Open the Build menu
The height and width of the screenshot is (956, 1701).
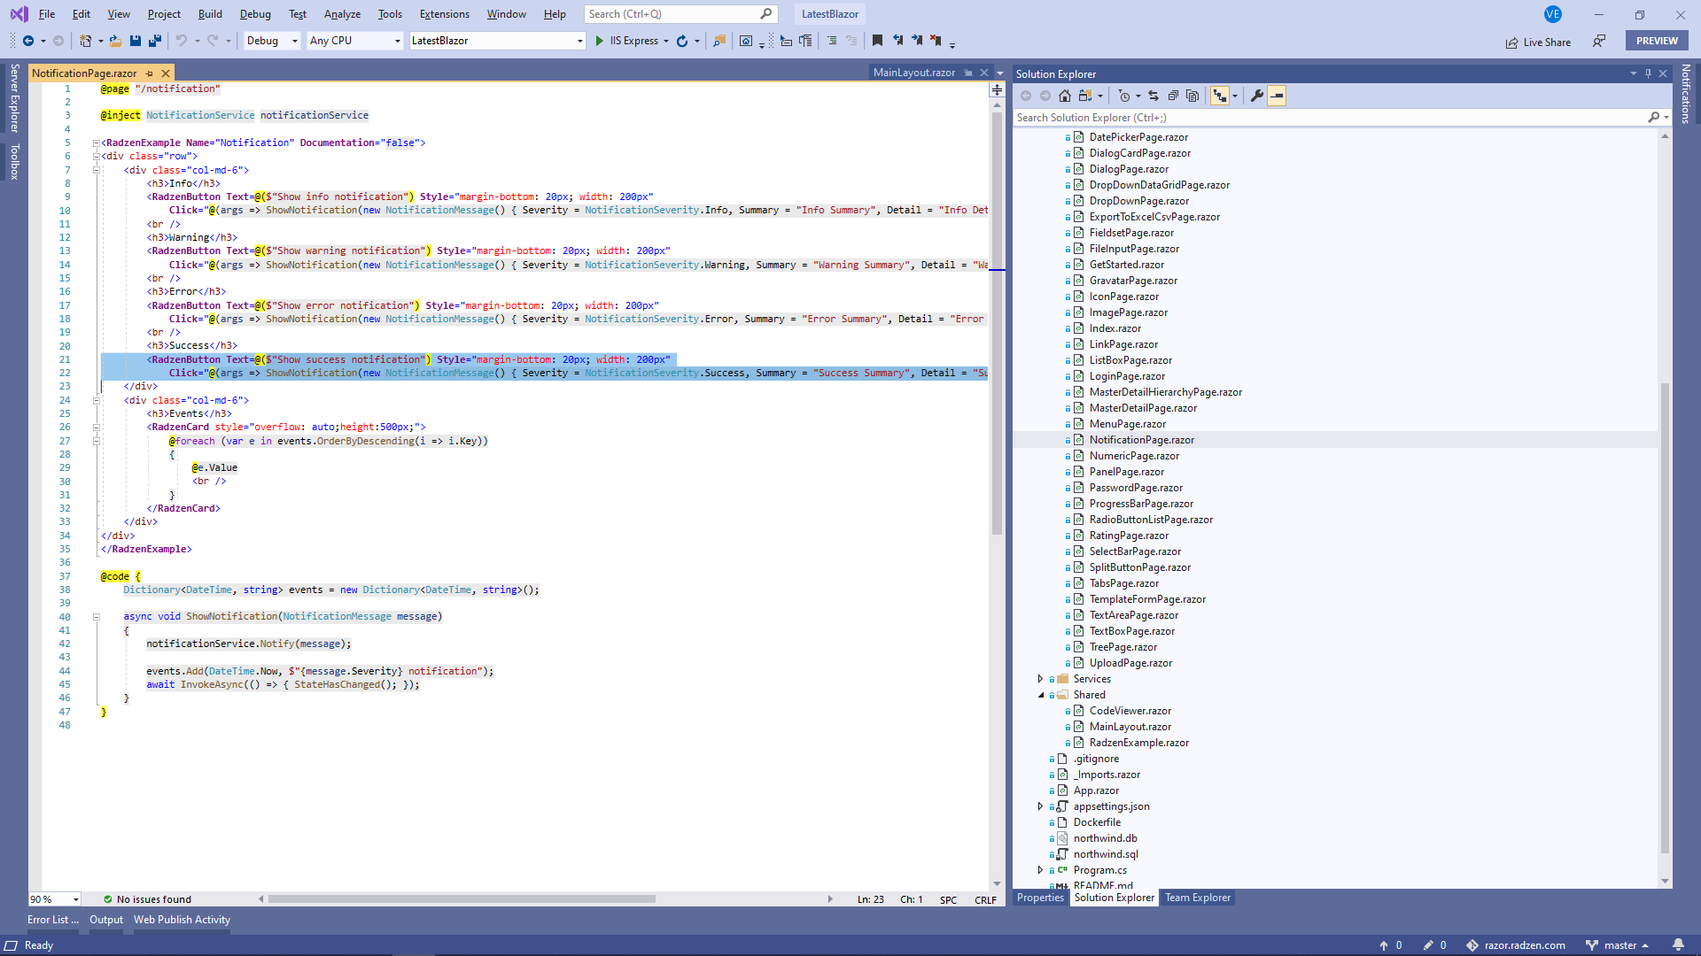[210, 14]
